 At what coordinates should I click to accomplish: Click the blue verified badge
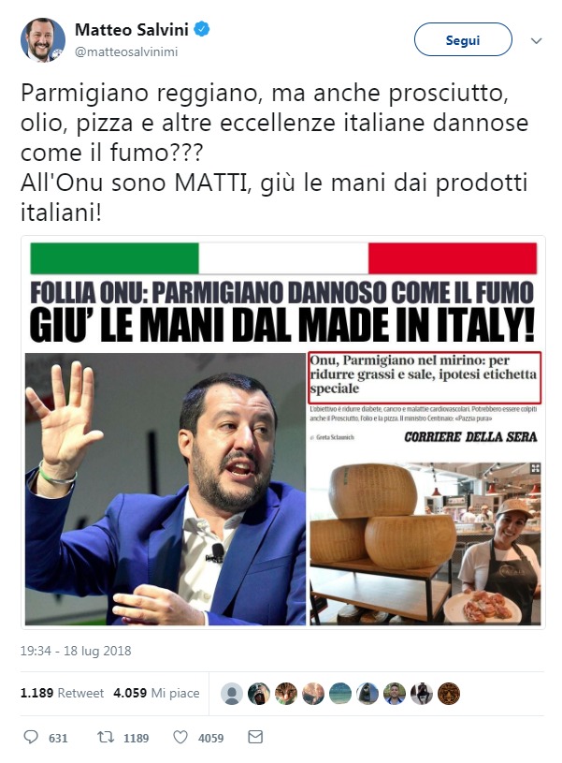coord(202,30)
